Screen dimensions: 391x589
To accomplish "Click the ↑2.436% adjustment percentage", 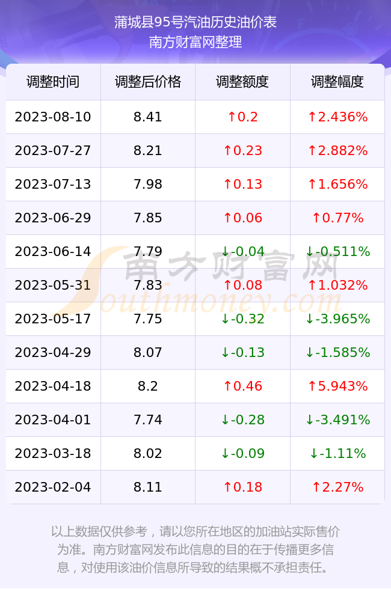I will point(337,117).
